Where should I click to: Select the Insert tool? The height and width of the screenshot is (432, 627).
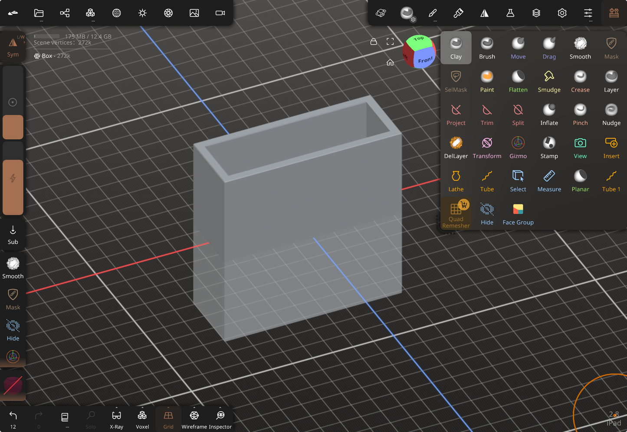click(611, 147)
